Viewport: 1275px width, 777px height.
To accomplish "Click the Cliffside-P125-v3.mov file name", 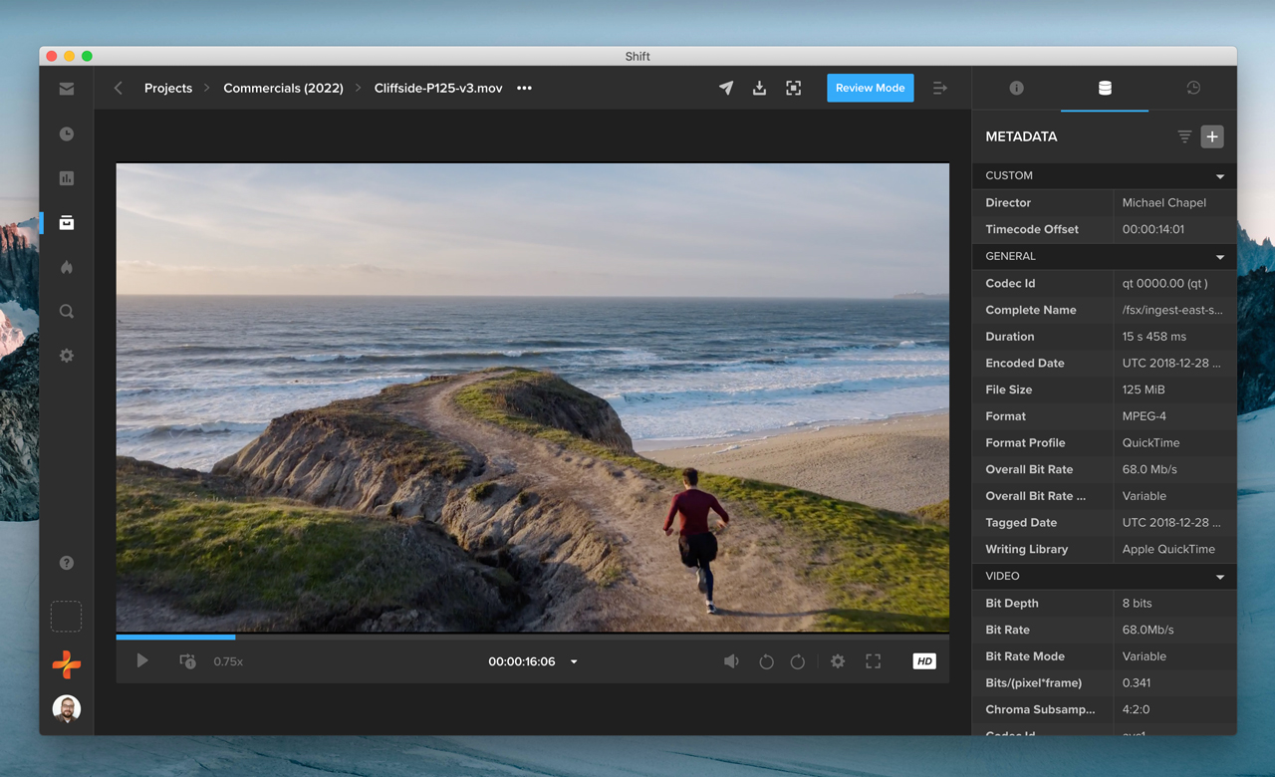I will point(438,88).
